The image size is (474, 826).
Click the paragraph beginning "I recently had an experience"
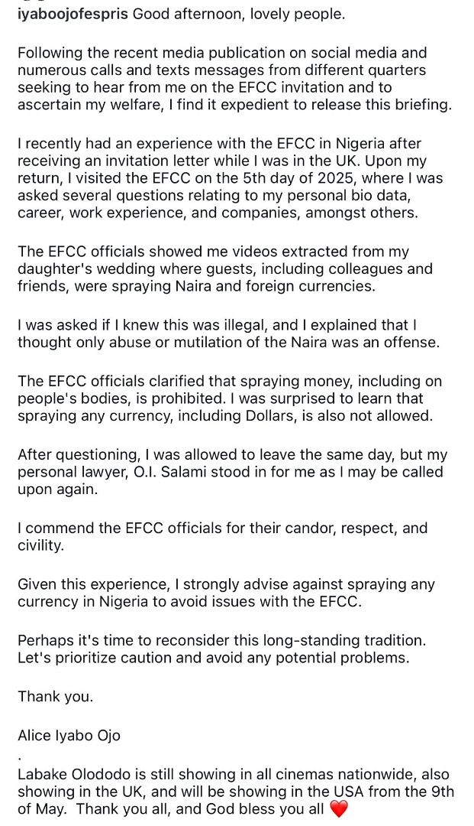(229, 177)
